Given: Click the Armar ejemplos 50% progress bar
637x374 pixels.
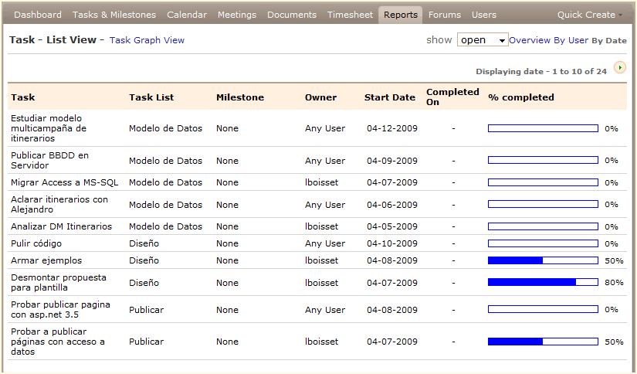Looking at the screenshot, I should pyautogui.click(x=543, y=260).
